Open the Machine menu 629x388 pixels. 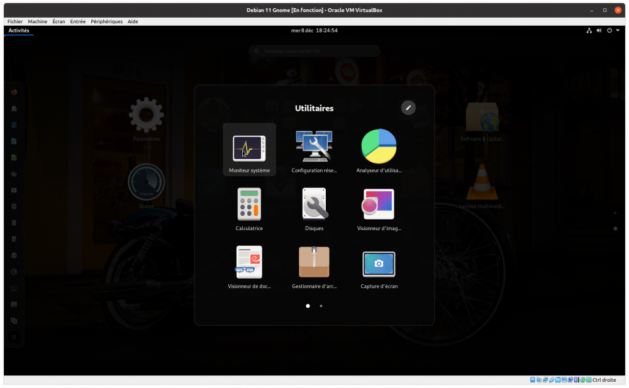pyautogui.click(x=37, y=21)
